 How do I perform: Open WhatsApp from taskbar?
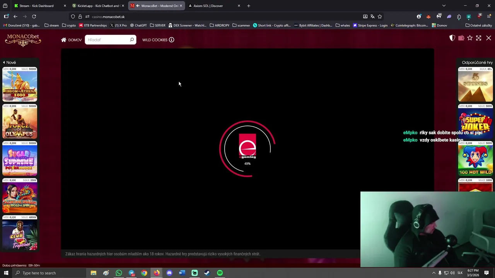coord(119,273)
